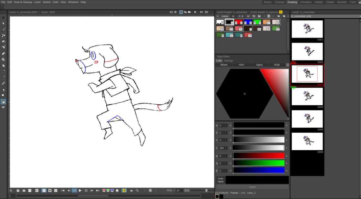Open the Scan & Cleanup menu
The height and width of the screenshot is (199, 361).
point(23,2)
